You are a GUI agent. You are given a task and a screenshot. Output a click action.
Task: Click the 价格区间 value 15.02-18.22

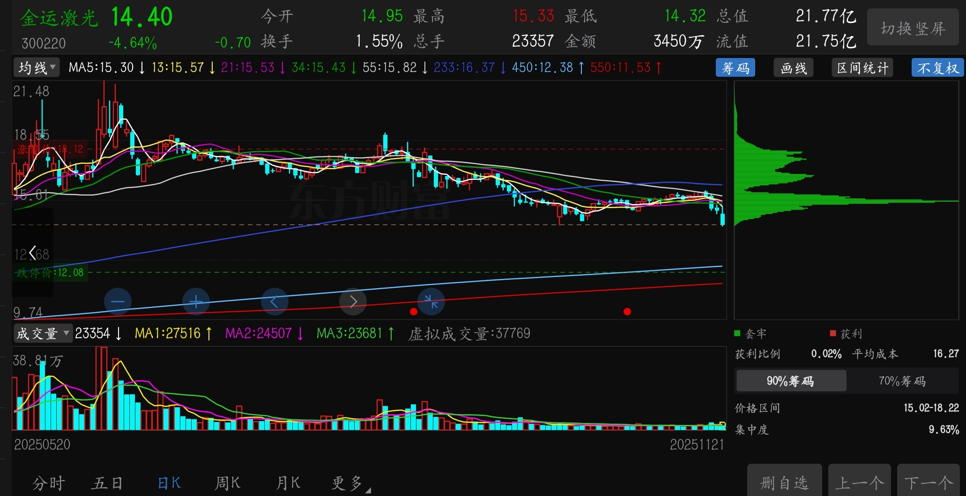pyautogui.click(x=931, y=408)
